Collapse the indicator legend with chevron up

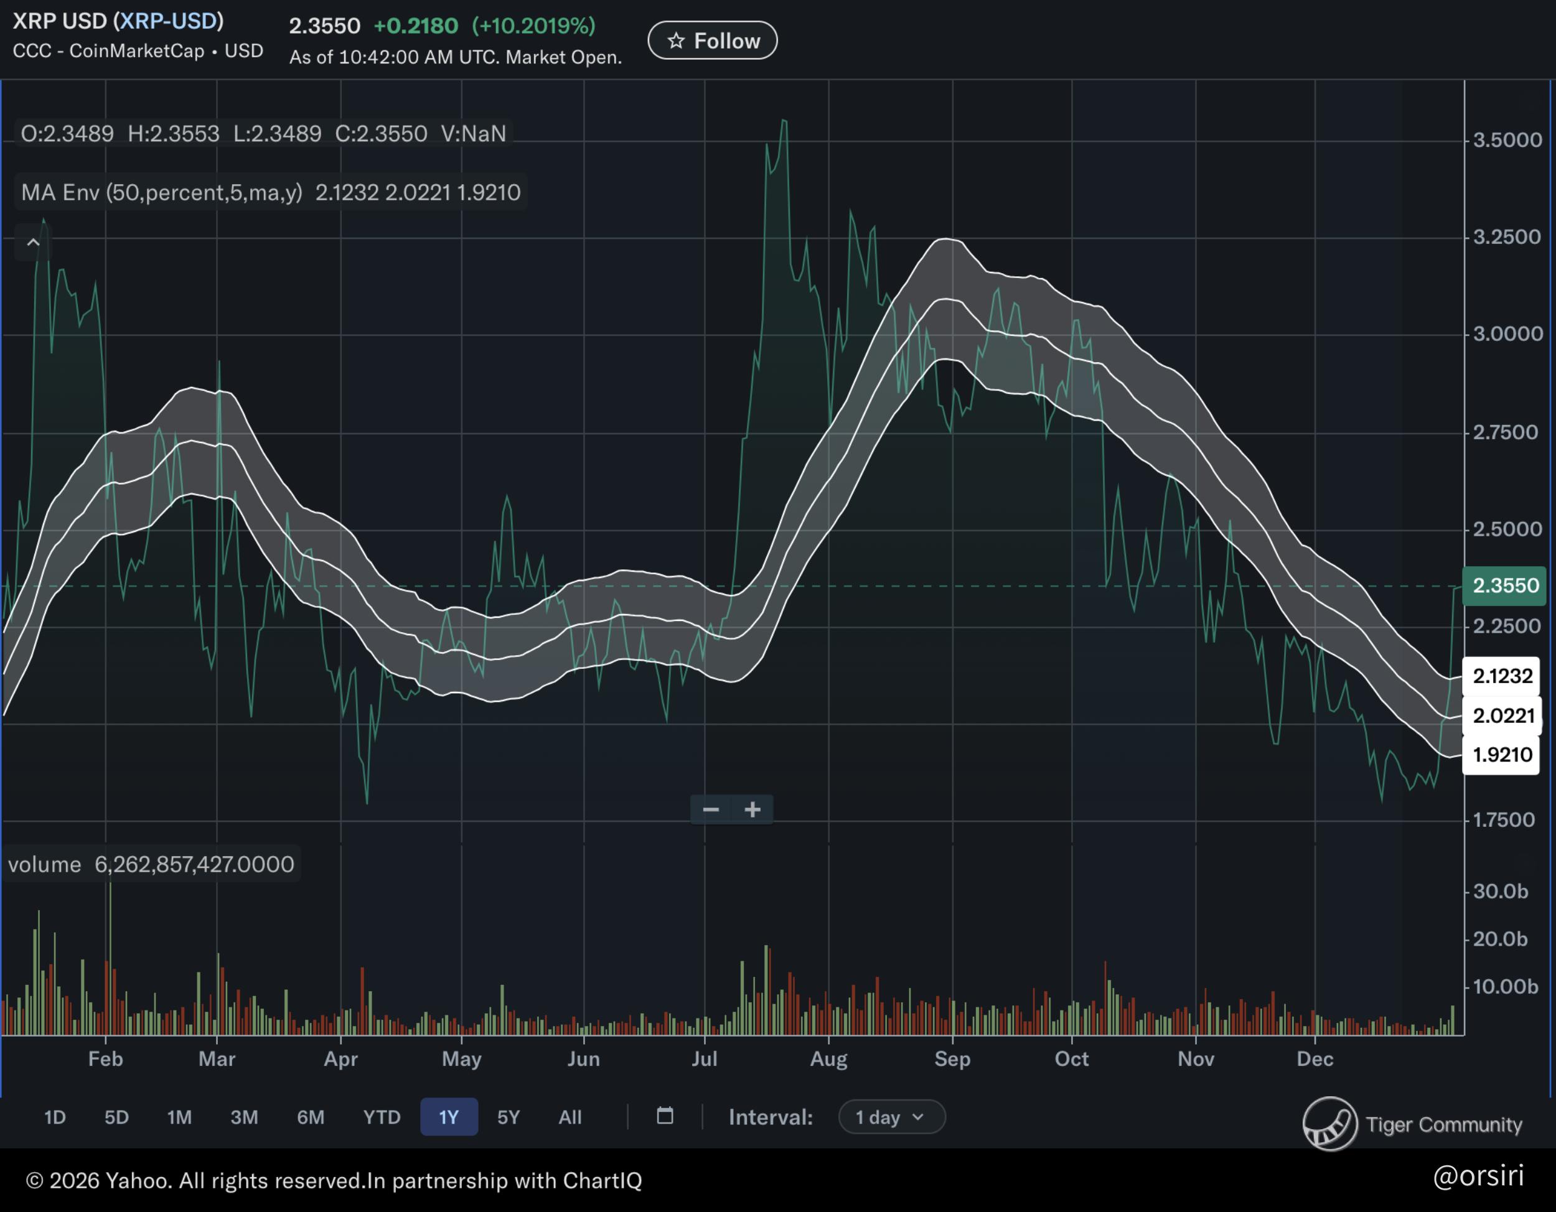[33, 242]
